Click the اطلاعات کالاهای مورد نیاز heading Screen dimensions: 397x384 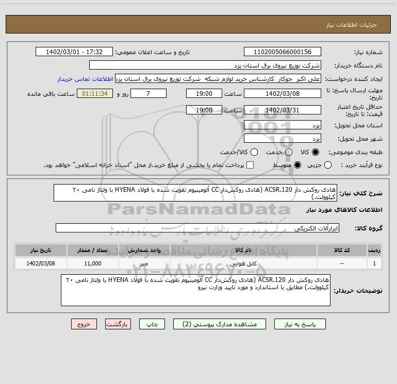click(344, 210)
